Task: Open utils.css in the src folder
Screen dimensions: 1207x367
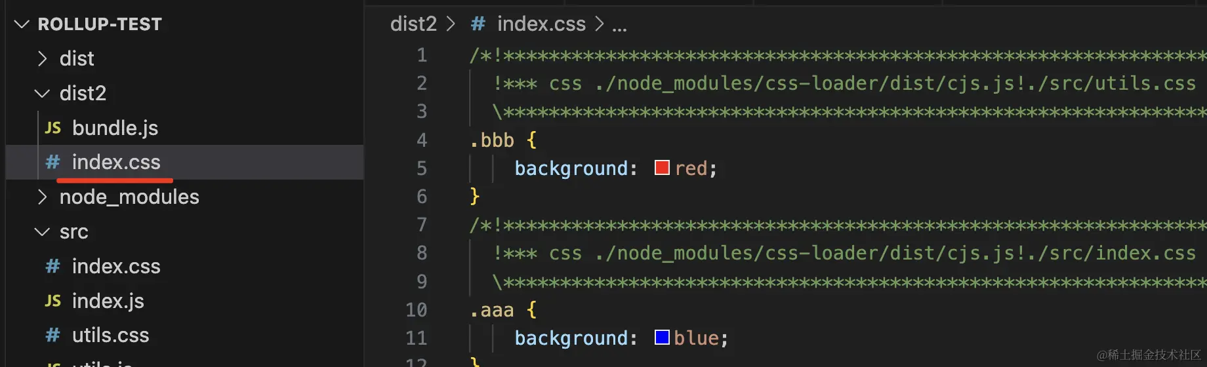Action: click(x=110, y=335)
